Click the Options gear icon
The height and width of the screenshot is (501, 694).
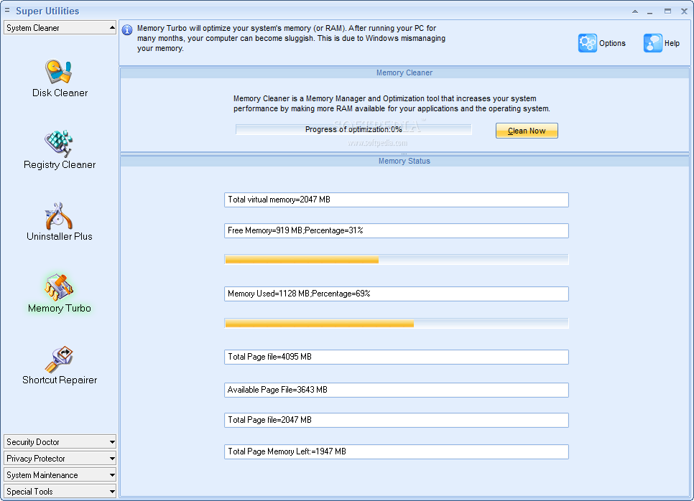click(x=588, y=43)
